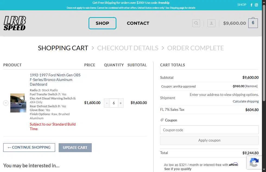Click the $9,600.00 cart total in header
Screen dimensions: 266x172
(235, 23)
